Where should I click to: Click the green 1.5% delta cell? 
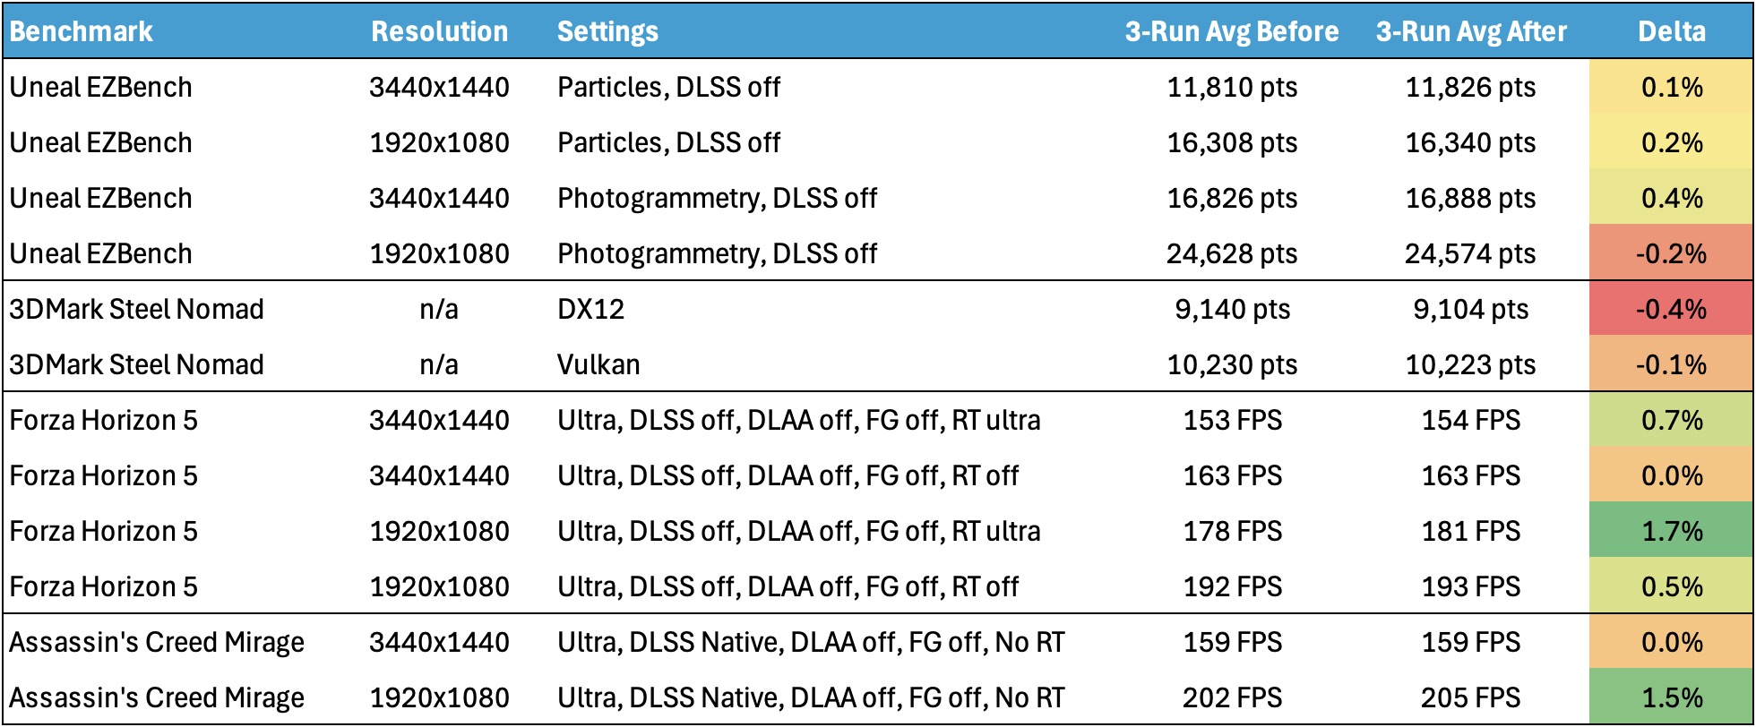click(x=1671, y=697)
